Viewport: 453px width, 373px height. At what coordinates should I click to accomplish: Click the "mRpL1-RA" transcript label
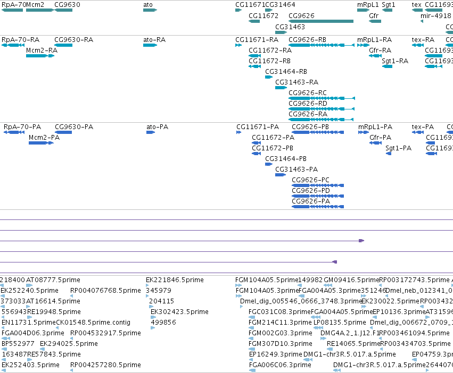[374, 39]
